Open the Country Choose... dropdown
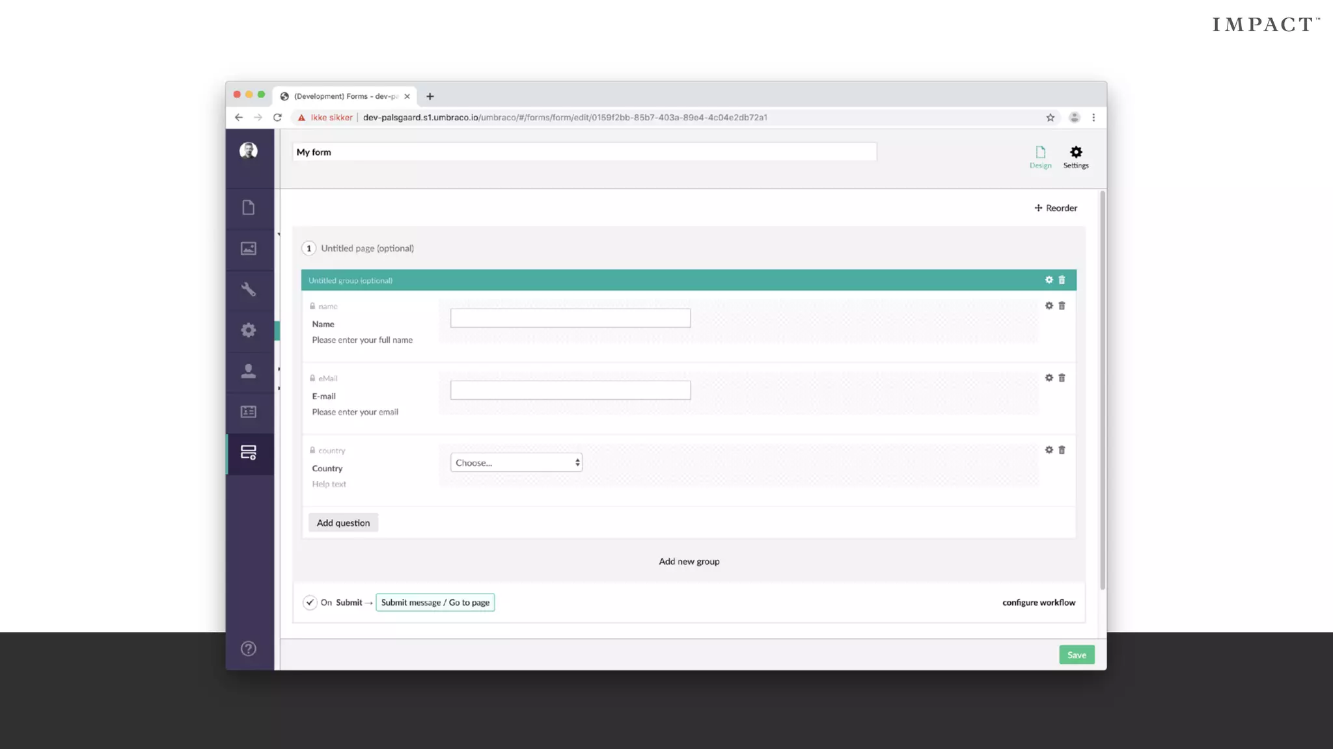The width and height of the screenshot is (1333, 749). tap(516, 462)
